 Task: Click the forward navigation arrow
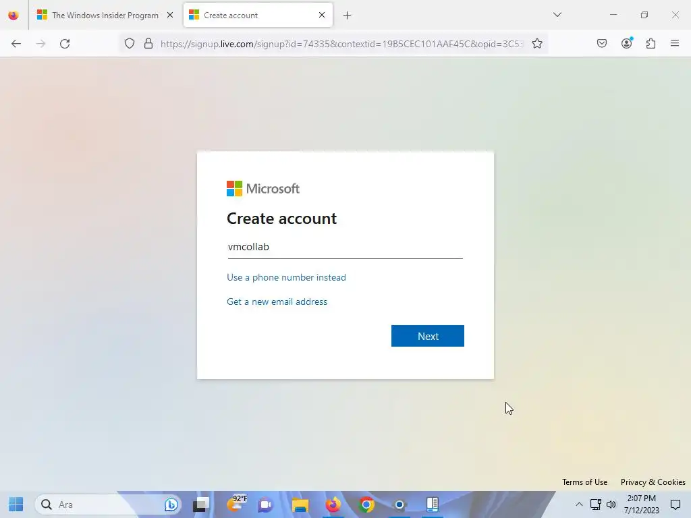[40, 44]
